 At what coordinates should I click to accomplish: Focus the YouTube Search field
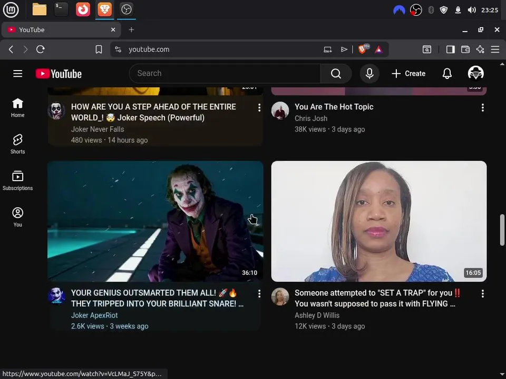(225, 74)
